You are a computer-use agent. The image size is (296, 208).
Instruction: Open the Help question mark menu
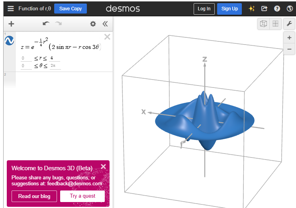pos(277,9)
